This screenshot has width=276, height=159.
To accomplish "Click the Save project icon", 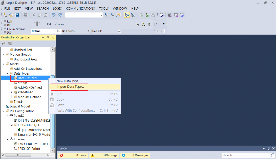I will [17, 15].
